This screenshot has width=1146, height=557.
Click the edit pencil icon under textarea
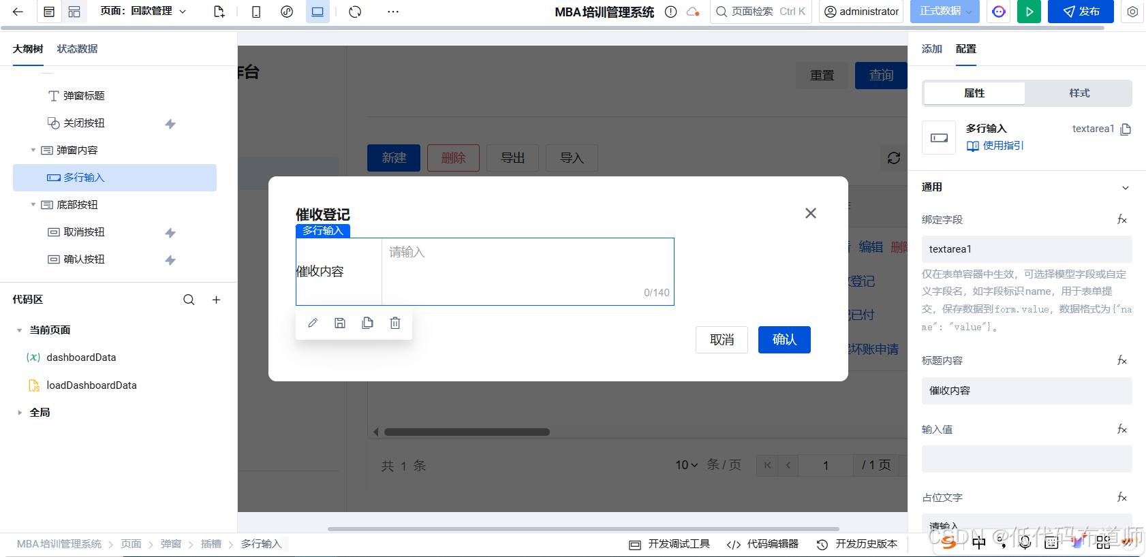pyautogui.click(x=313, y=323)
